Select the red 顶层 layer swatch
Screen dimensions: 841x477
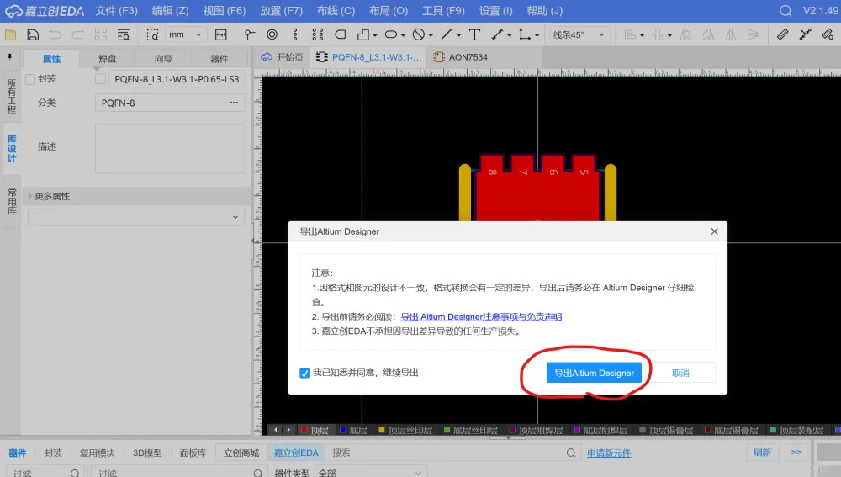[x=305, y=430]
